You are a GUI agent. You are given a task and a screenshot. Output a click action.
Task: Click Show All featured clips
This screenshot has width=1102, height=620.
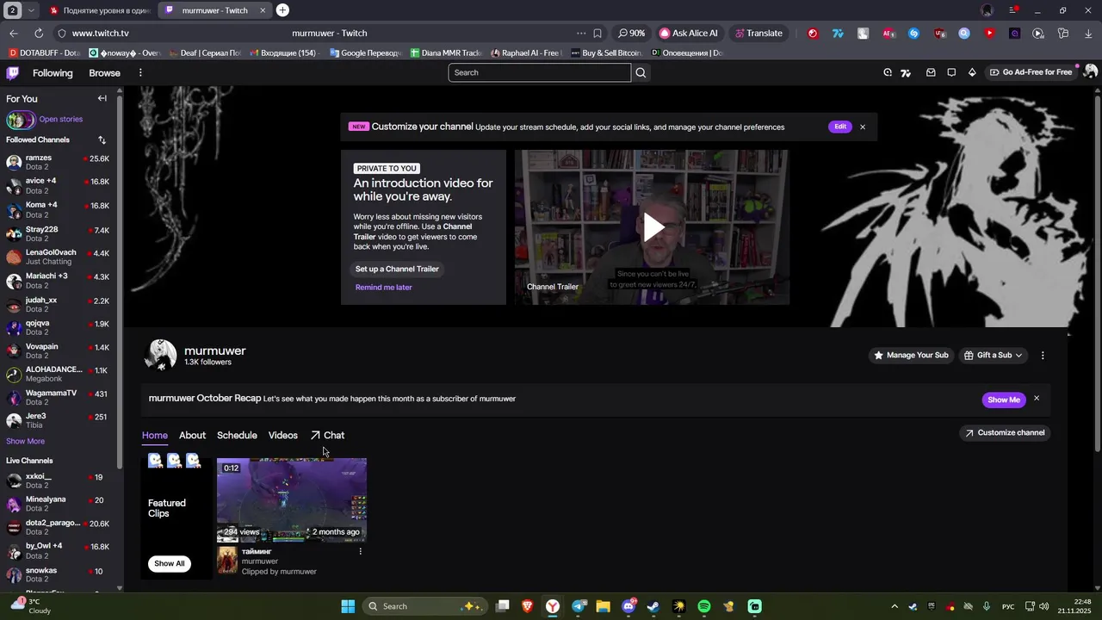170,563
